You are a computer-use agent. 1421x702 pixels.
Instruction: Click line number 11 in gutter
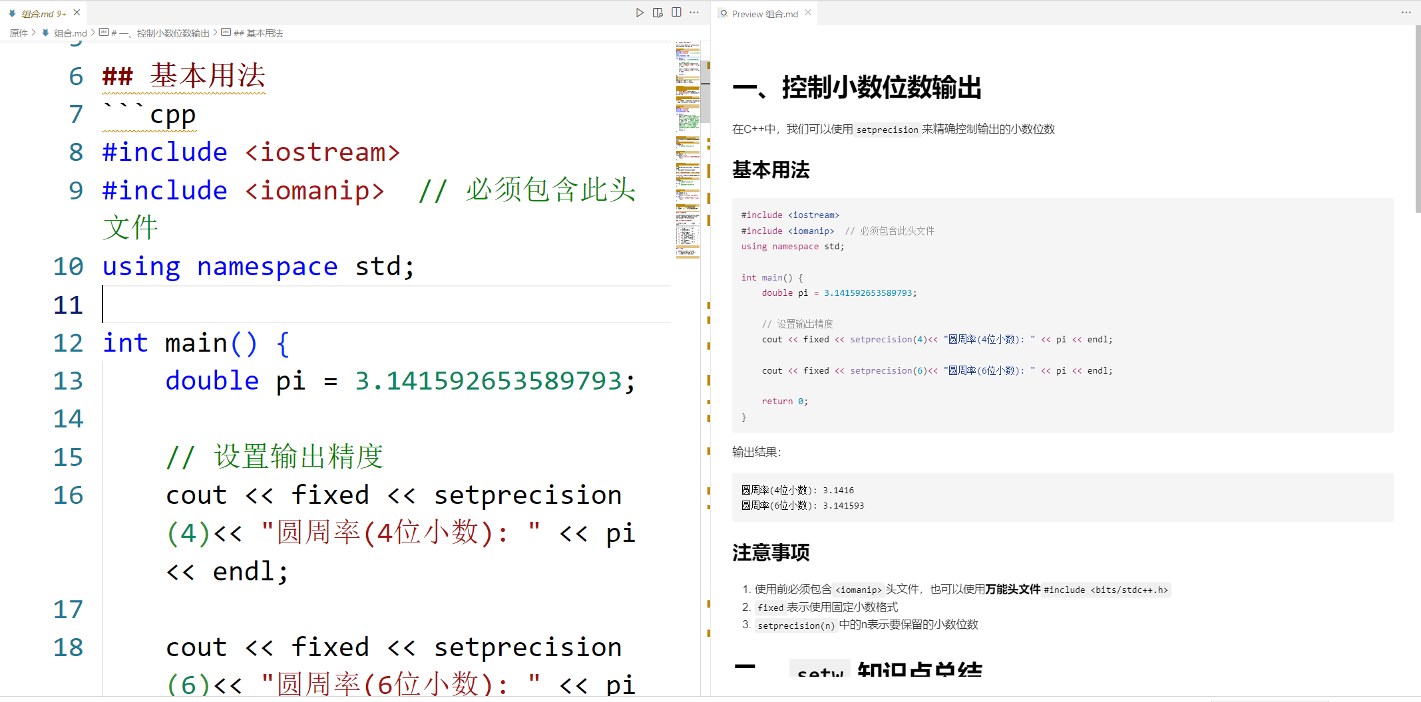[x=68, y=304]
